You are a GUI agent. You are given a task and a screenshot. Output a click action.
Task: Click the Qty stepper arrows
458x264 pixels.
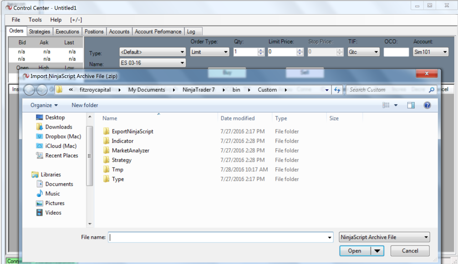[261, 52]
